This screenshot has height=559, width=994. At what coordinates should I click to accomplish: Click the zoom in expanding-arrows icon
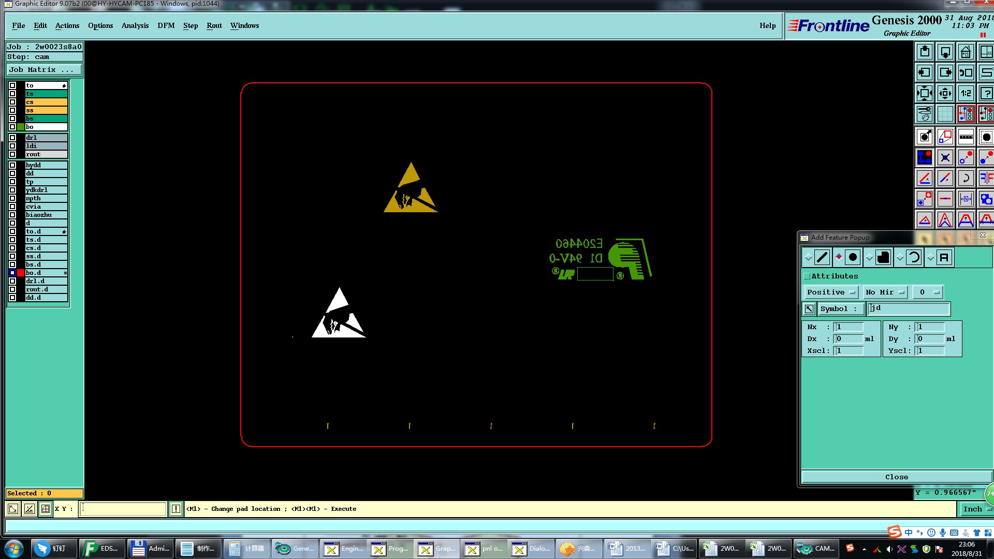click(925, 93)
